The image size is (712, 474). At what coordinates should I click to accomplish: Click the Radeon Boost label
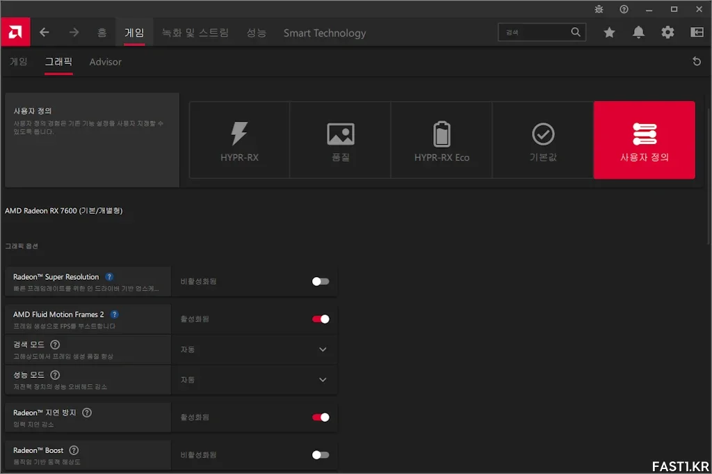(38, 450)
